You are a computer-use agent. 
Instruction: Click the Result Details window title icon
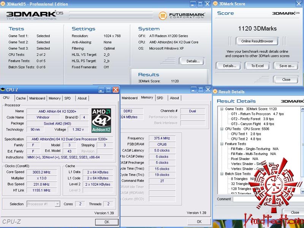[215, 92]
